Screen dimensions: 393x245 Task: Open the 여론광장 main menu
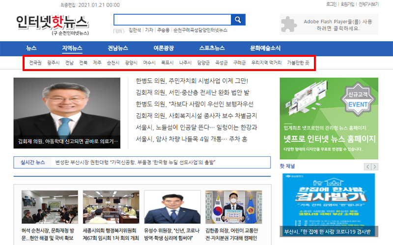coord(164,48)
